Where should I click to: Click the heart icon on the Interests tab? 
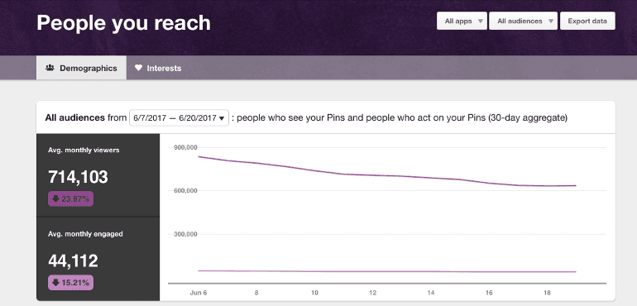click(138, 68)
